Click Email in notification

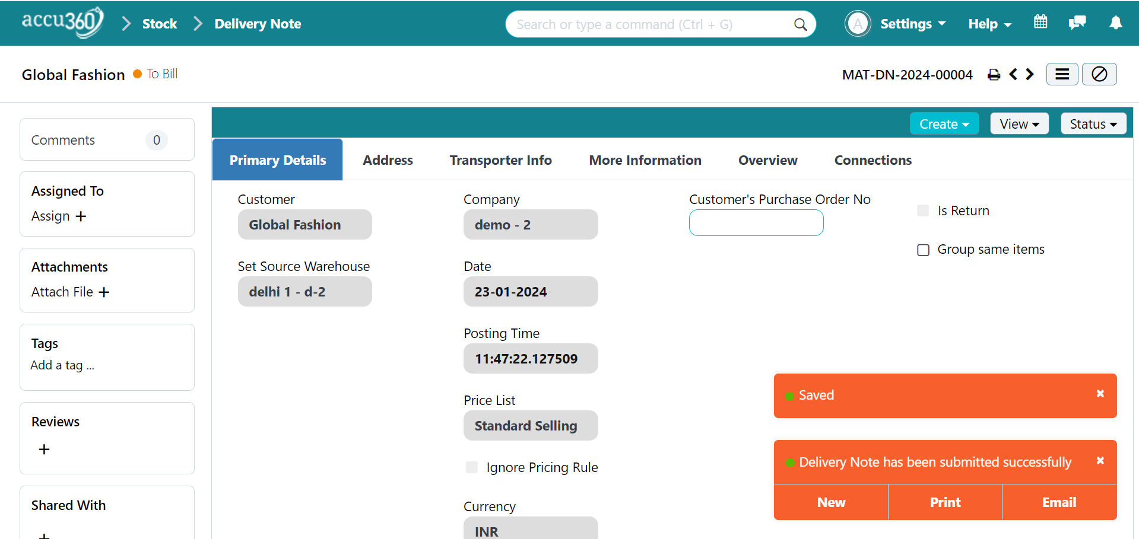[1059, 502]
